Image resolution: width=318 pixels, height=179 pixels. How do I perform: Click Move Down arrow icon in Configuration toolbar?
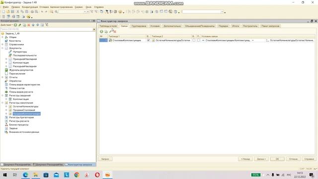pyautogui.click(x=38, y=25)
